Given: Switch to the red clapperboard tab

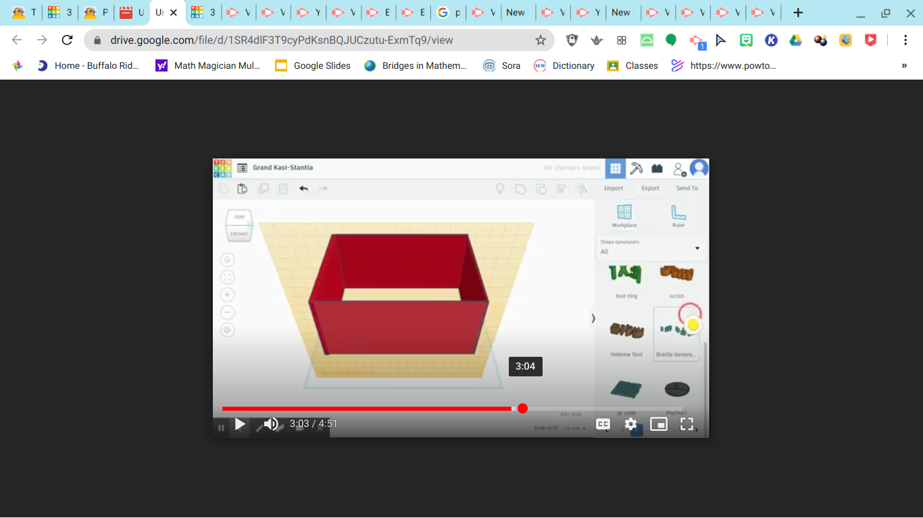Looking at the screenshot, I should [132, 12].
